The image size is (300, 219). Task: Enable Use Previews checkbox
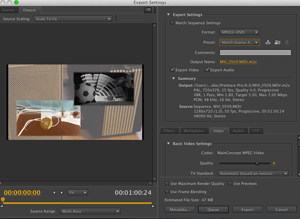(230, 183)
